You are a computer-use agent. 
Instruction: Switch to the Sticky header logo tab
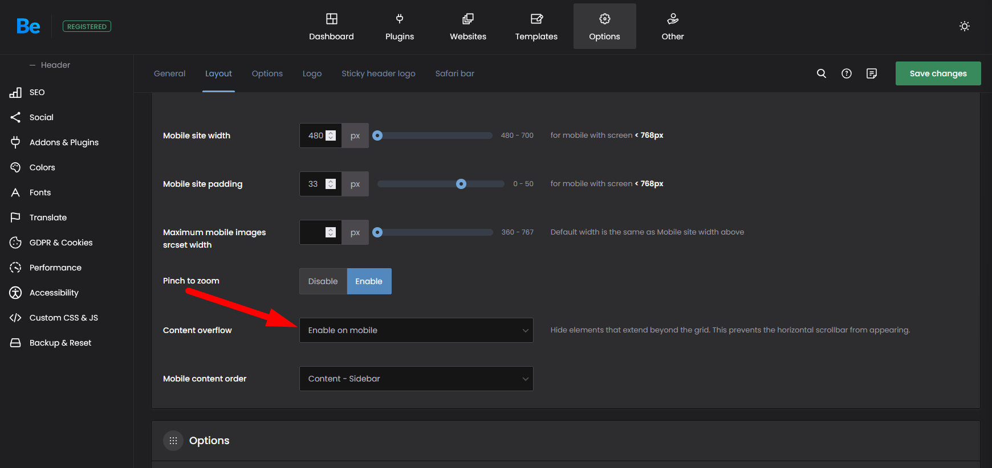[379, 73]
